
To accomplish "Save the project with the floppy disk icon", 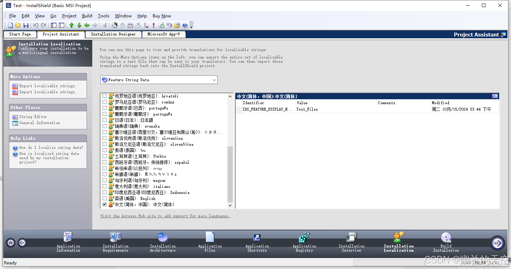I will [26, 25].
